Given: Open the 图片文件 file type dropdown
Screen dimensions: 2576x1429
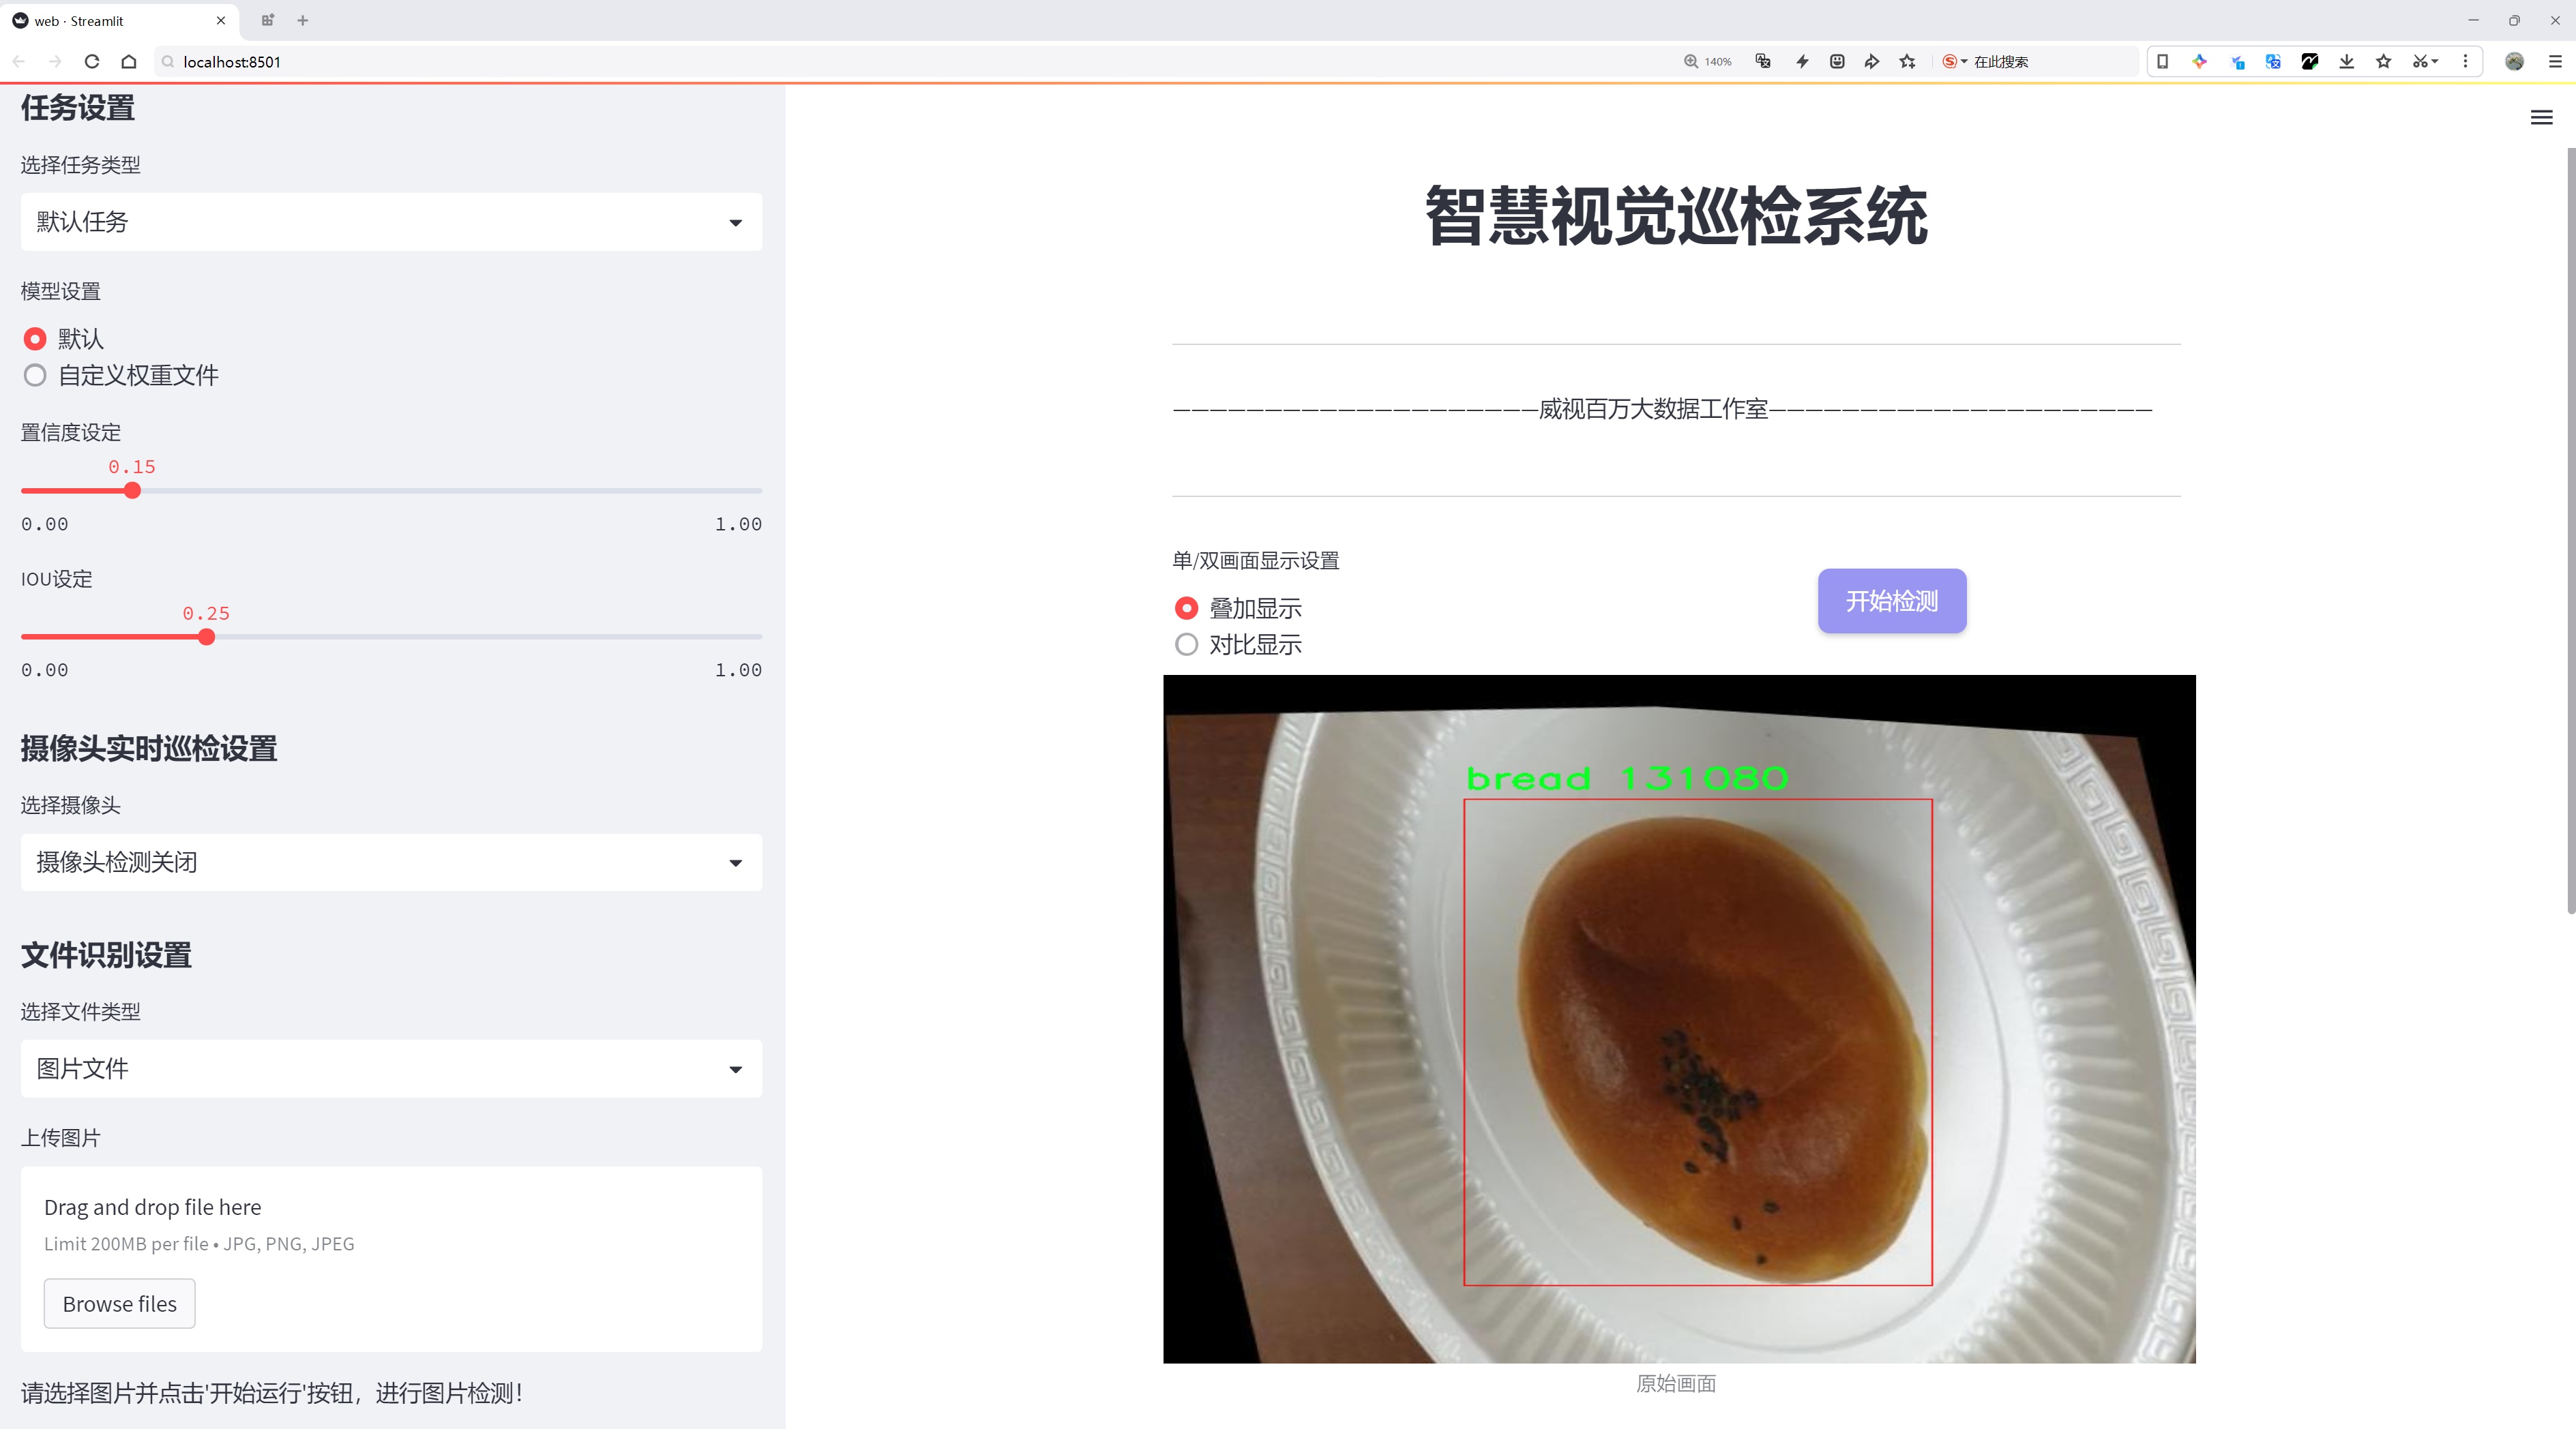Looking at the screenshot, I should [x=391, y=1069].
